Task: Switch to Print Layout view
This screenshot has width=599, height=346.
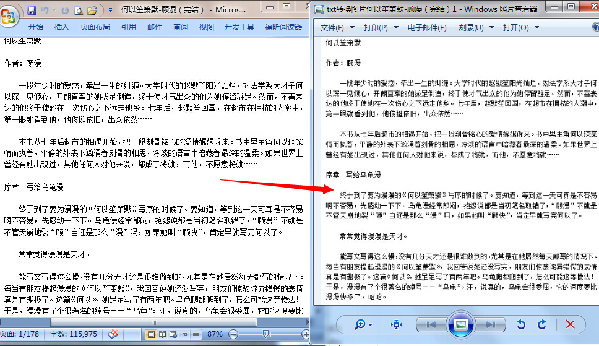Action: coord(151,334)
